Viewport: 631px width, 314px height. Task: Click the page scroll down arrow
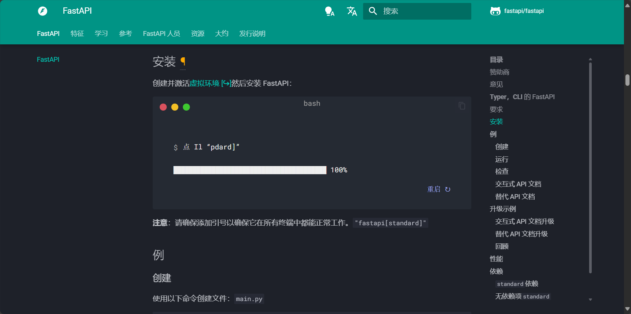(x=627, y=309)
